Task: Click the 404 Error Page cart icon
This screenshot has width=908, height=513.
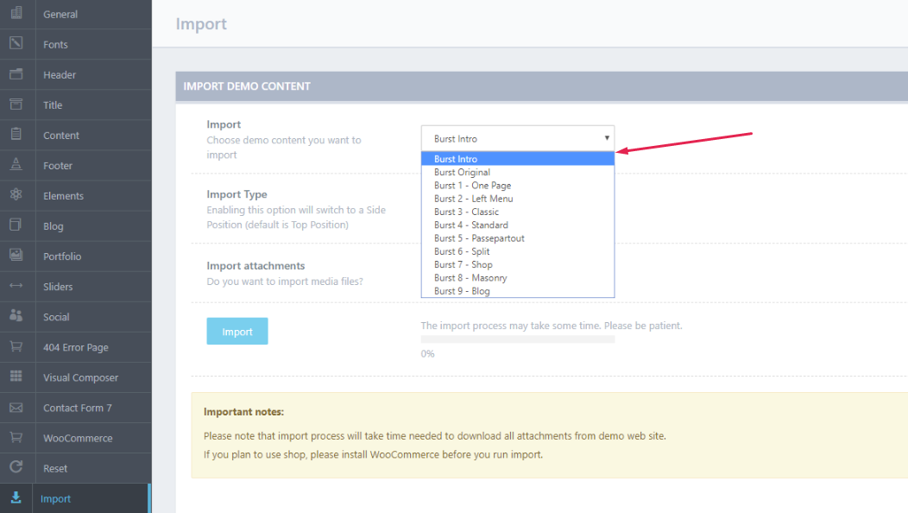Action: (x=16, y=346)
